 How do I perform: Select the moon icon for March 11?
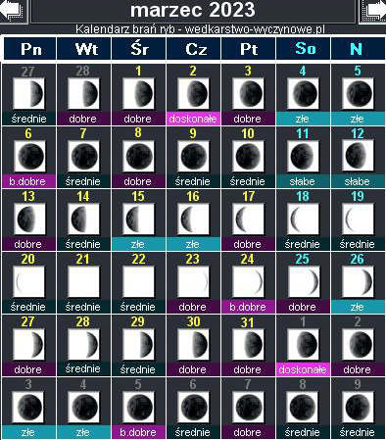303,157
